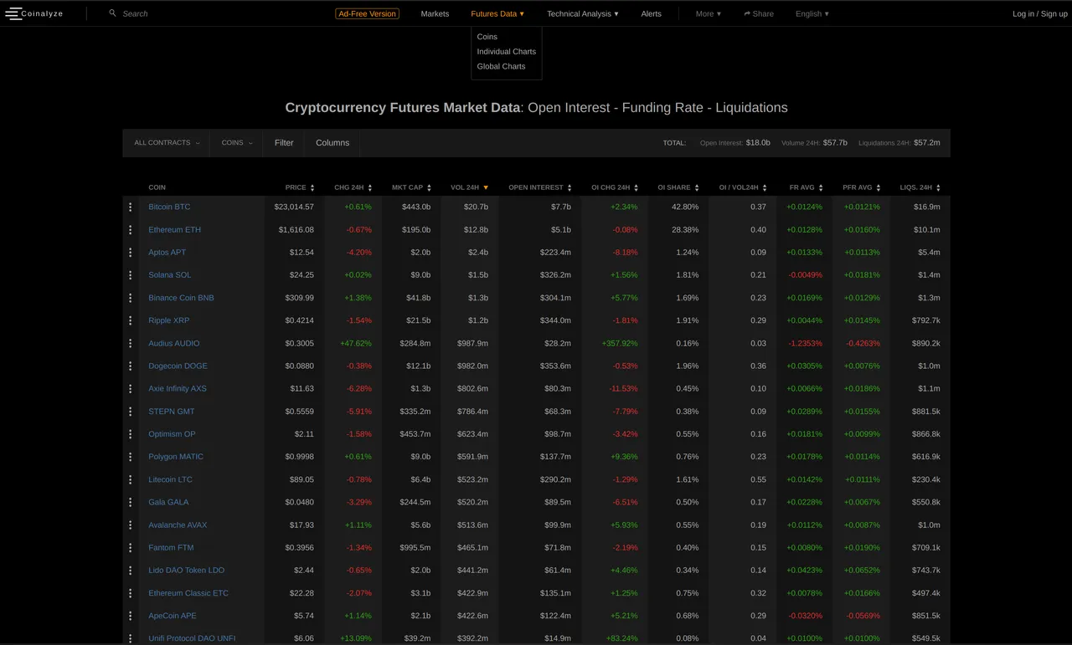Open the options kebab for Ripple XRP
The height and width of the screenshot is (645, 1072).
pyautogui.click(x=131, y=320)
